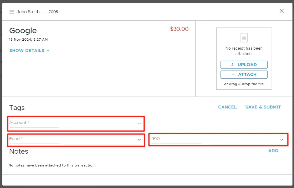
Task: Click ADD to attach a note
Action: tap(273, 151)
